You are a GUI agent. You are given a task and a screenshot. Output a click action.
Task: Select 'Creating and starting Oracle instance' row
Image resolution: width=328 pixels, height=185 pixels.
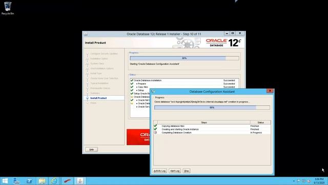click(180, 129)
